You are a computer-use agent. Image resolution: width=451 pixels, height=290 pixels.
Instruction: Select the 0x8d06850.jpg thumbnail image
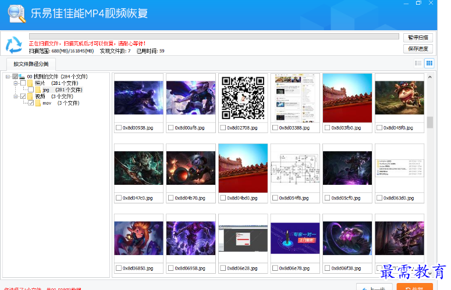pos(139,238)
